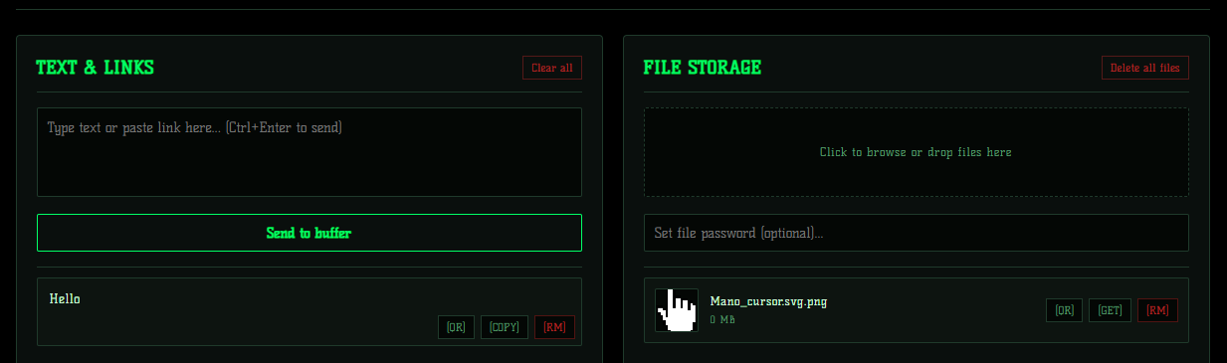Viewport: 1227px width, 363px height.
Task: Click the Clear all button
Action: click(x=552, y=68)
